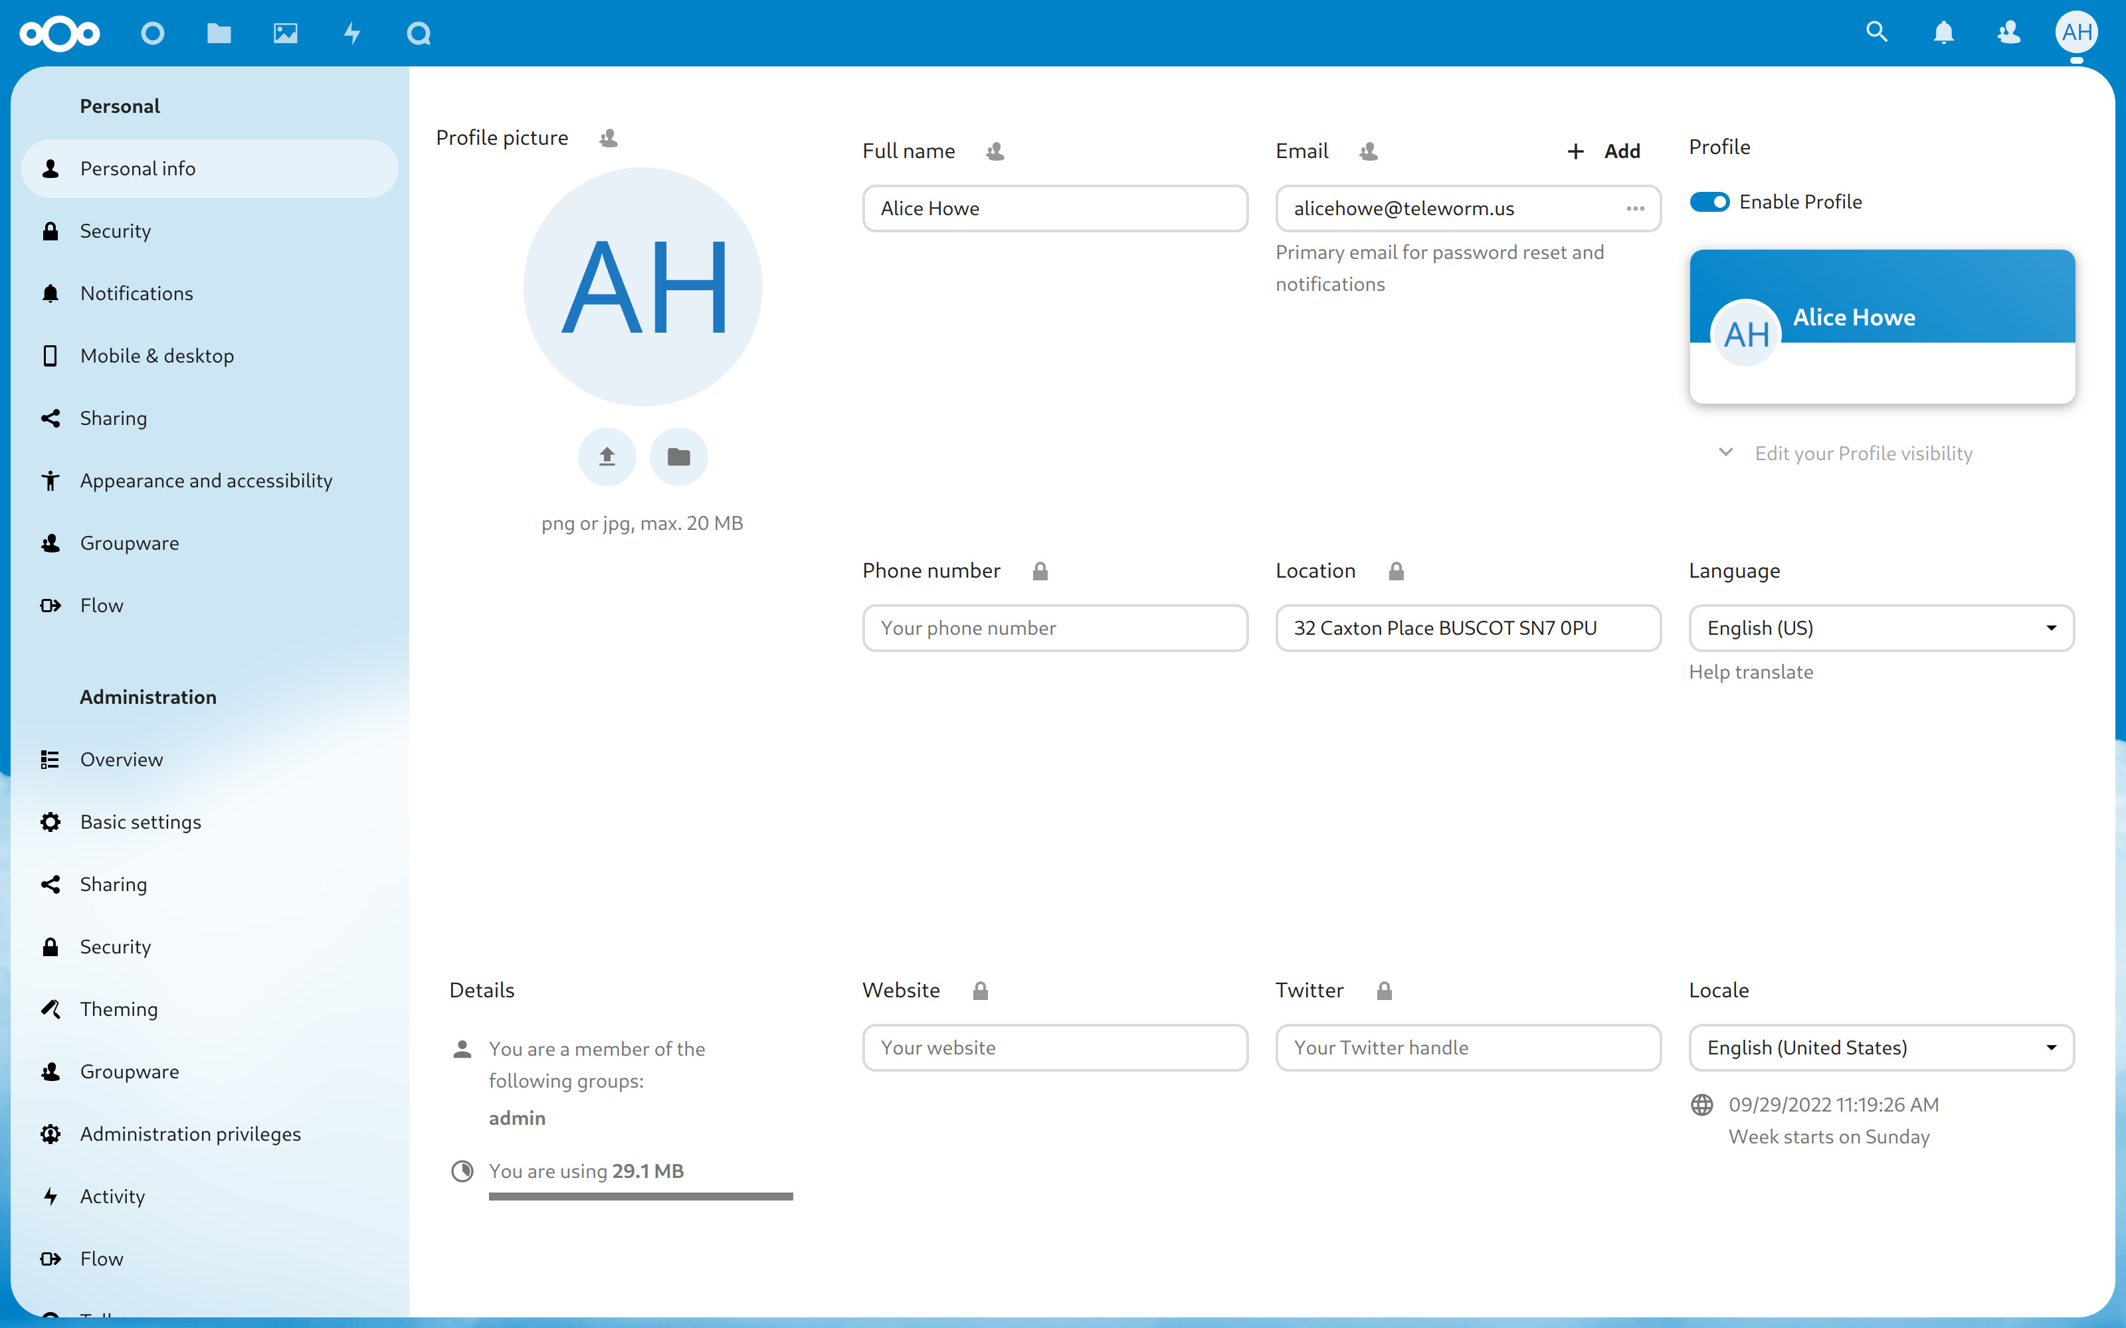Go to Appearance and accessibility settings
Screen dimensions: 2126x1328
[205, 481]
